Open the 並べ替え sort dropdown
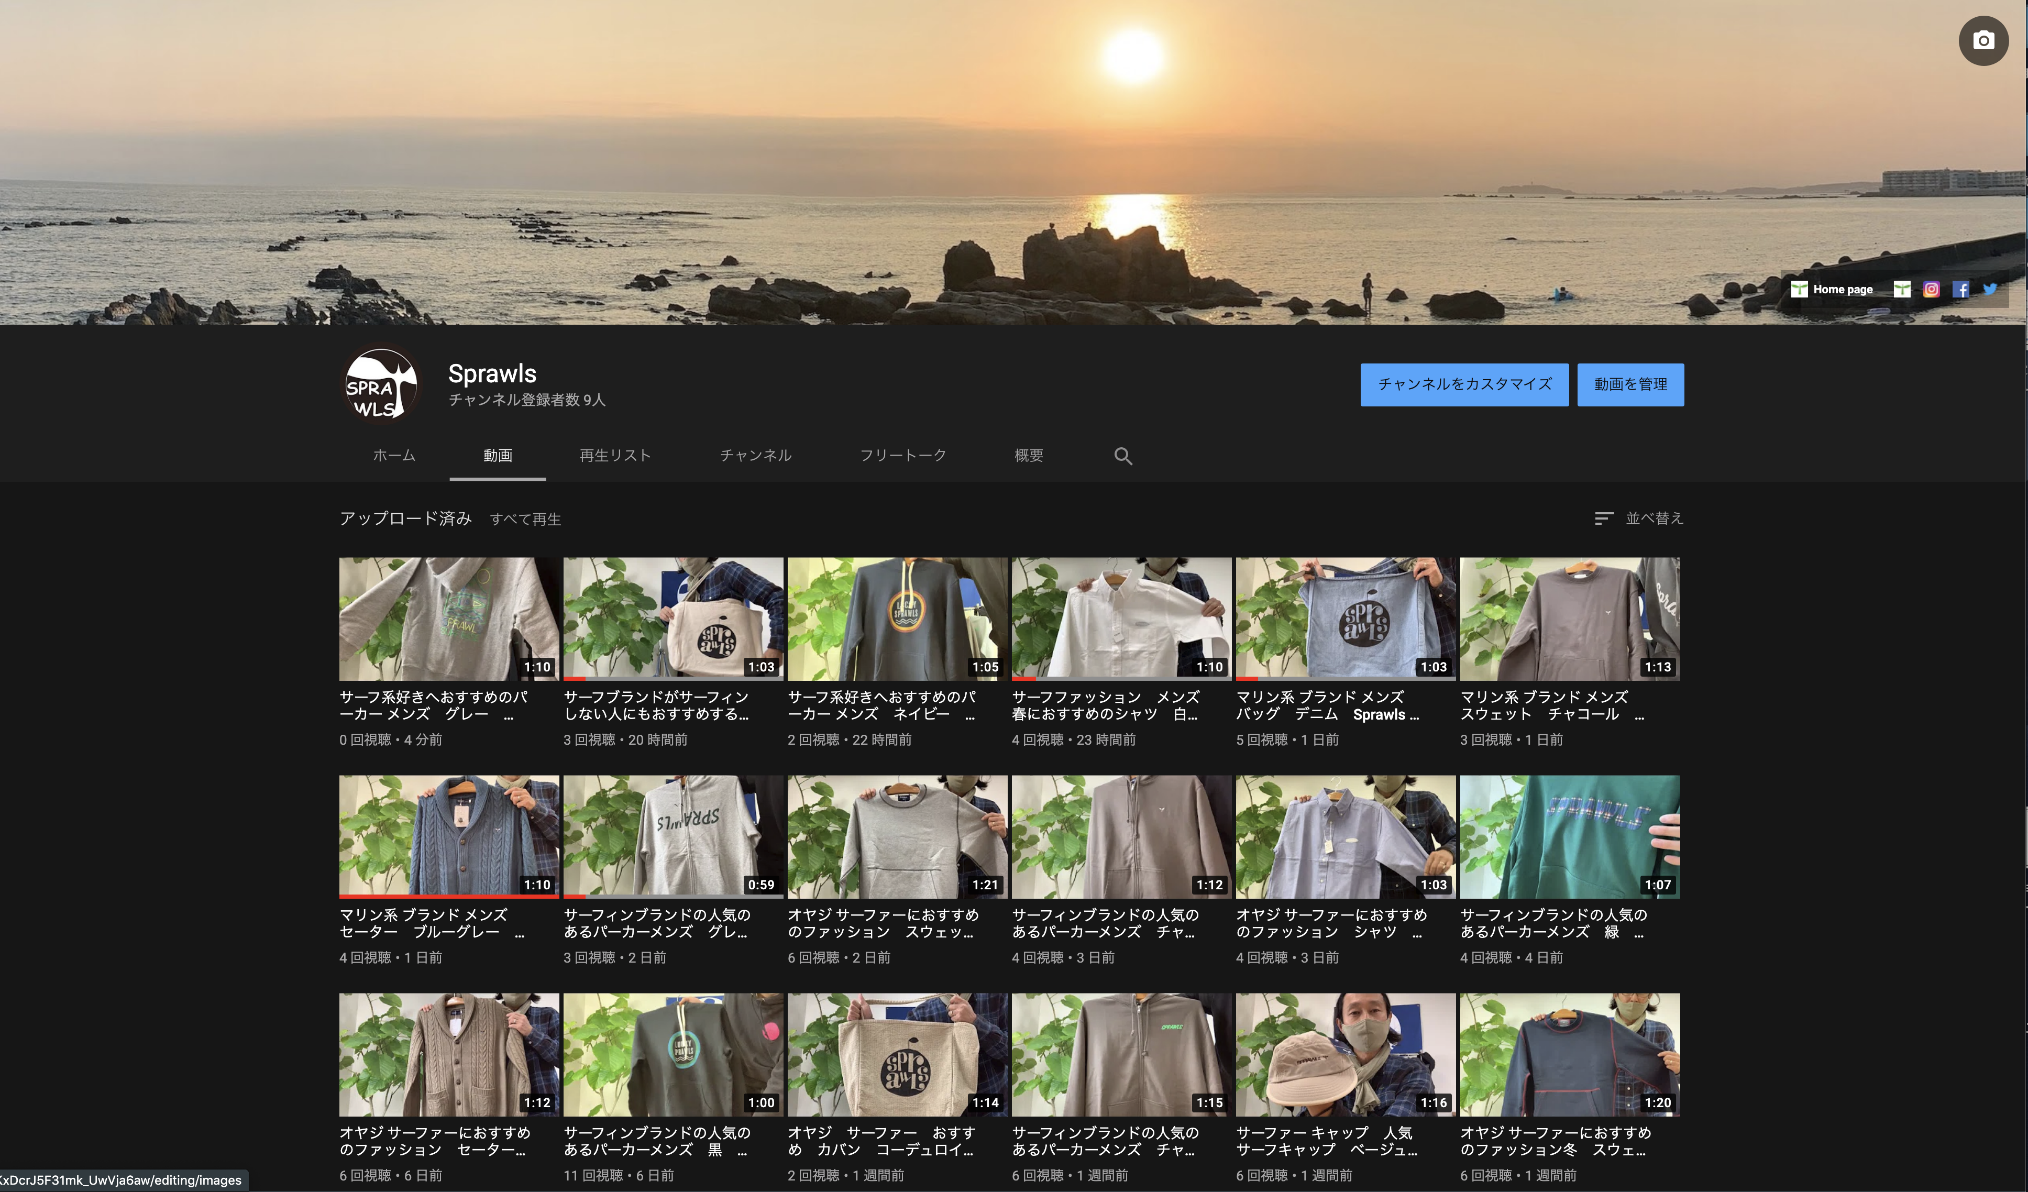Screen dimensions: 2028x1192 (x=1638, y=518)
